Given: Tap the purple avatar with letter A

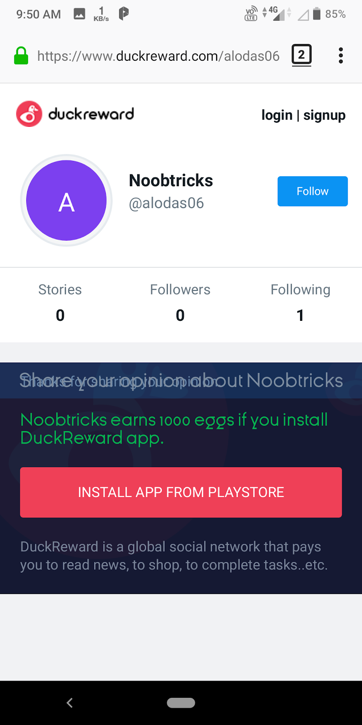Looking at the screenshot, I should 67,200.
